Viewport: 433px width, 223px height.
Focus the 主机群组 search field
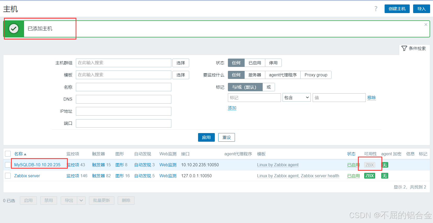click(x=123, y=63)
